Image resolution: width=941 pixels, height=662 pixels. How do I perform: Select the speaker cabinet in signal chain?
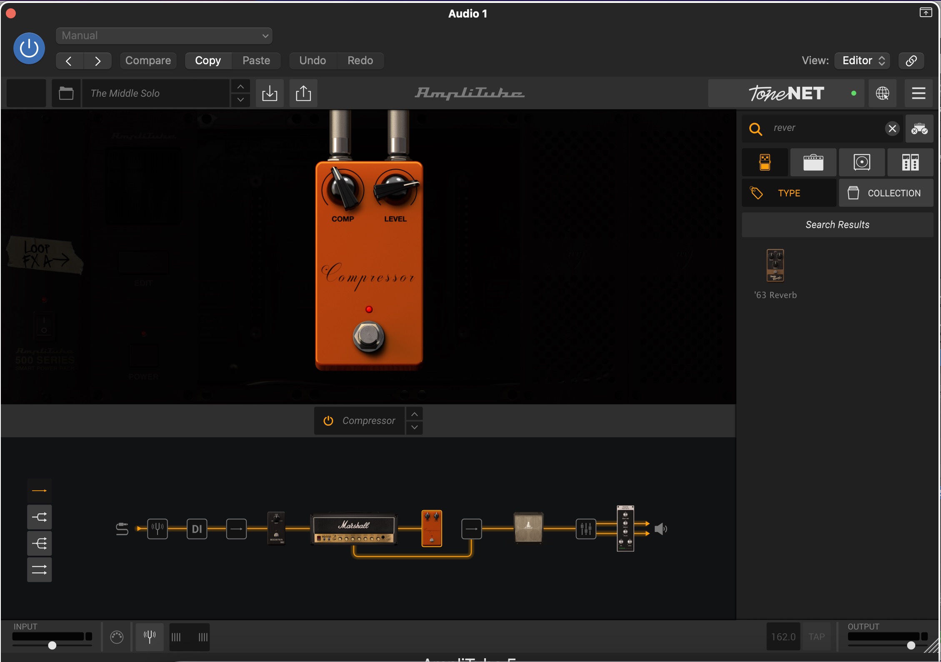[528, 527]
